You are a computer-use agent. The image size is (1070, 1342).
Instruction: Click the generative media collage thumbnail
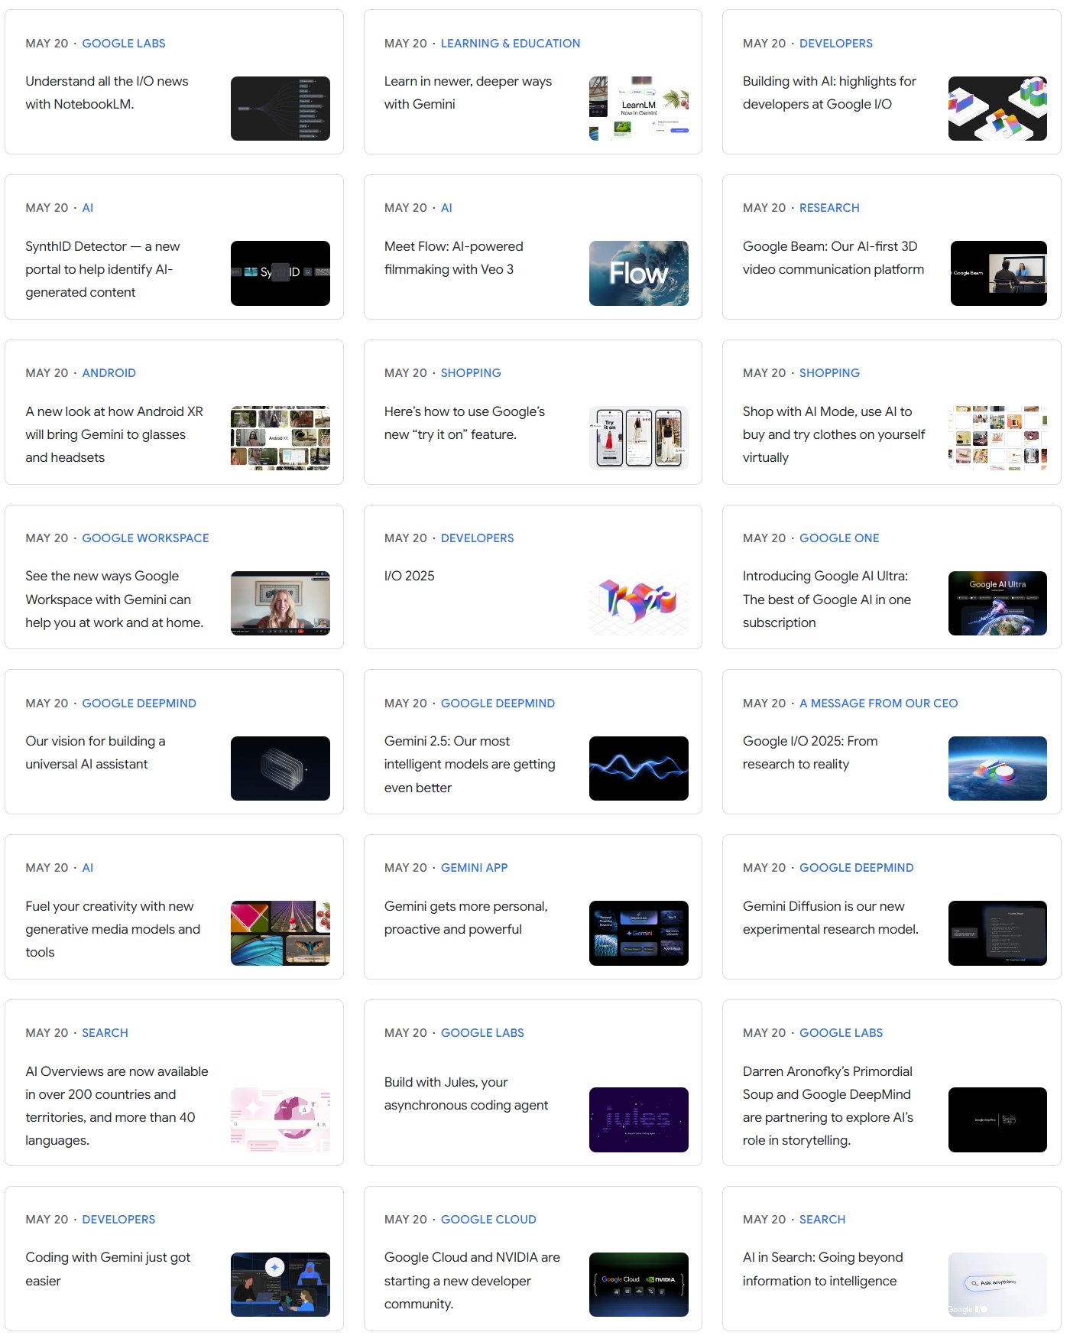pos(280,933)
